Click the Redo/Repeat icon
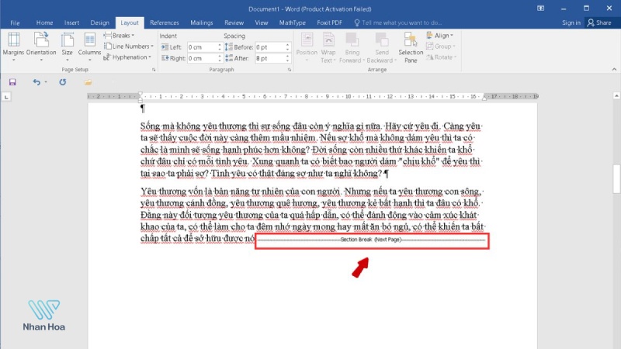 pyautogui.click(x=63, y=82)
